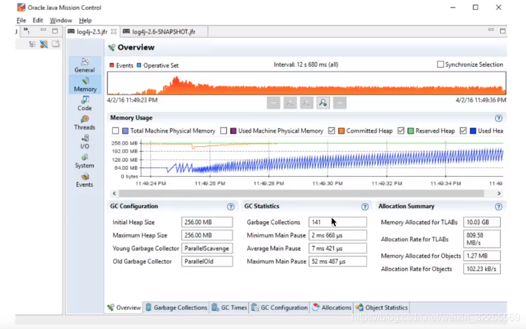
Task: Click the connection wizard icon in left toolbar
Action: (x=43, y=44)
